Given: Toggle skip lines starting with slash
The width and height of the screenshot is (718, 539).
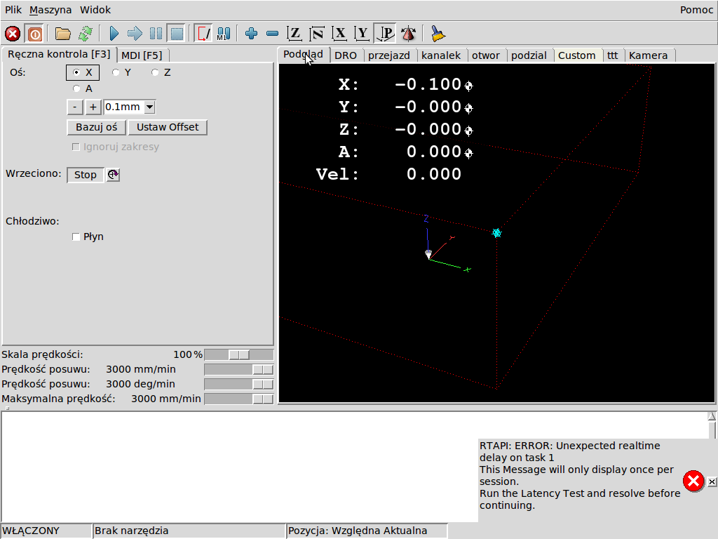Looking at the screenshot, I should [203, 34].
